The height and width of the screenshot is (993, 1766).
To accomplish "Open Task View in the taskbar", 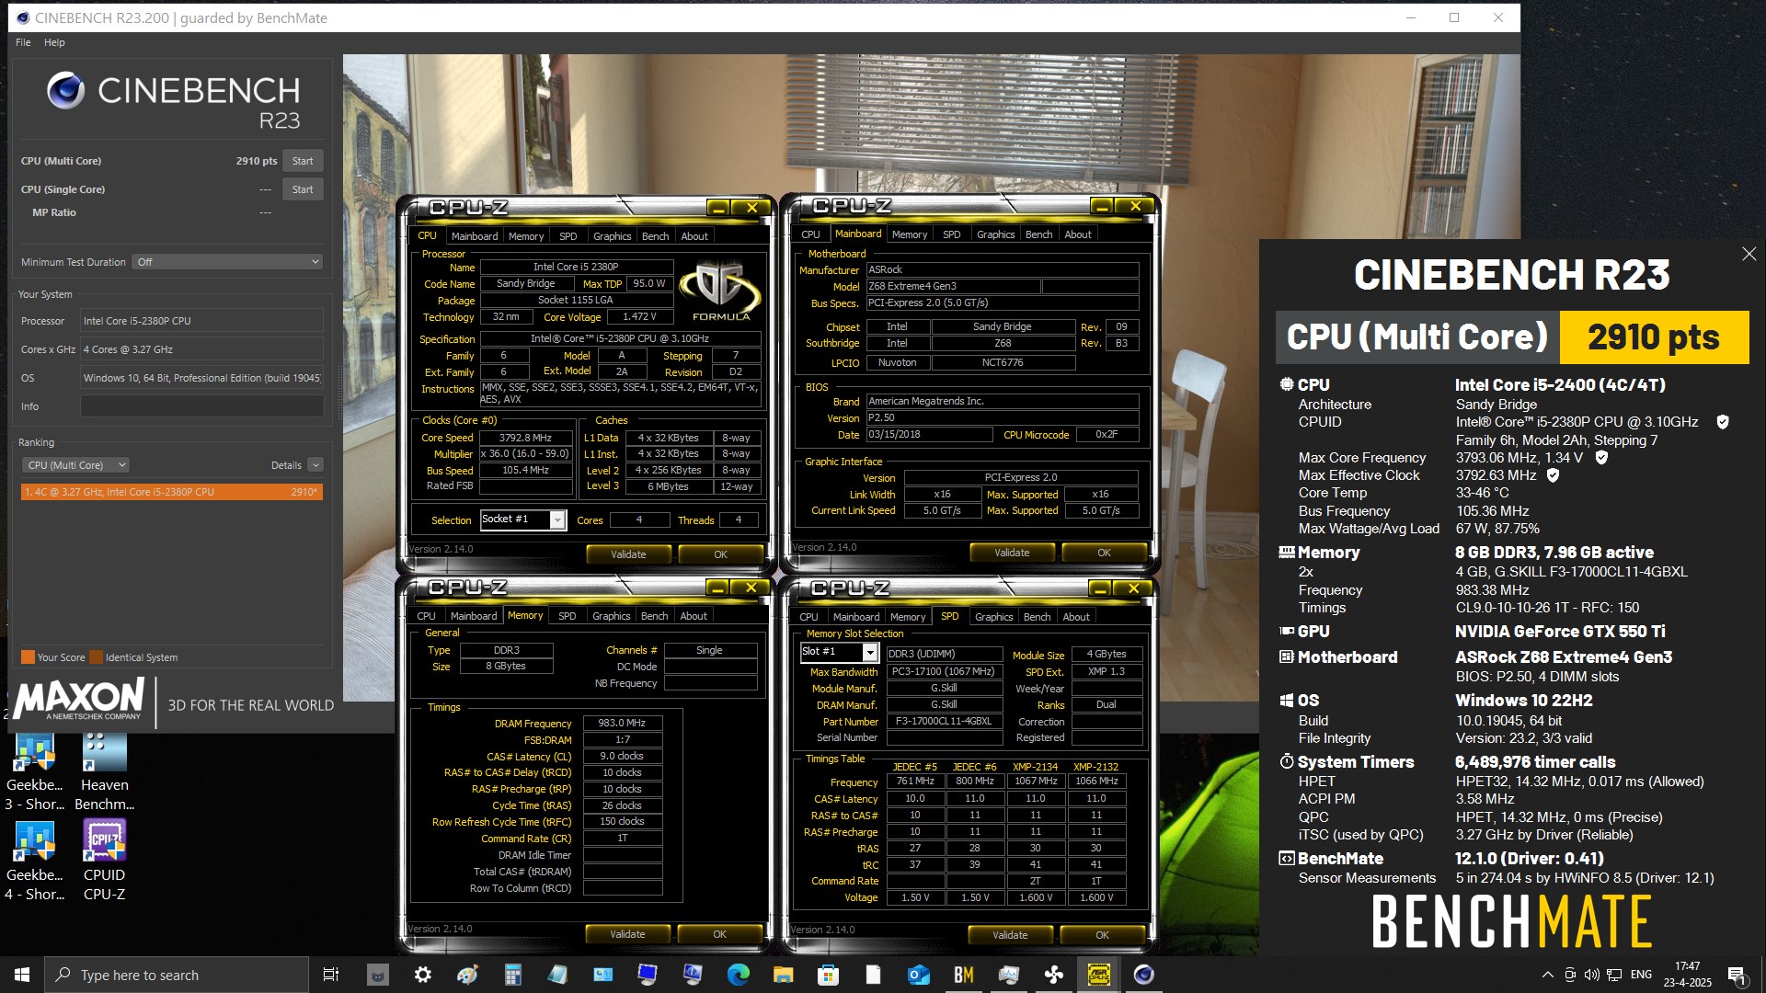I will [331, 975].
